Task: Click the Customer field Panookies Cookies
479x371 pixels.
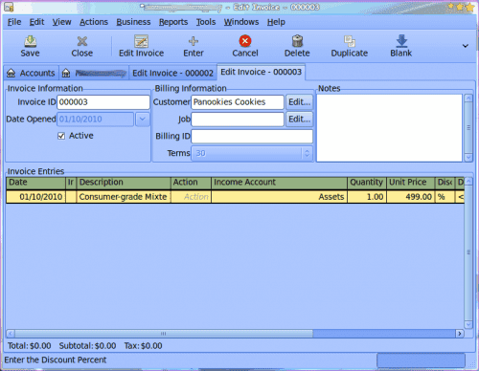Action: [238, 102]
